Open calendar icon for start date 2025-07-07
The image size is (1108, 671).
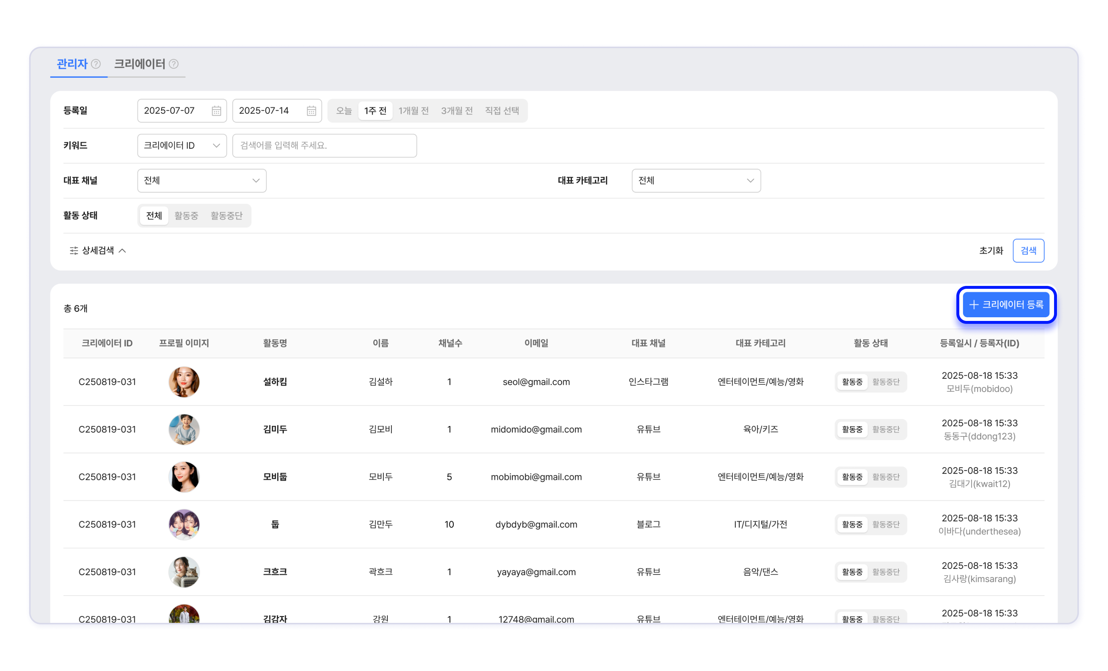(x=216, y=111)
